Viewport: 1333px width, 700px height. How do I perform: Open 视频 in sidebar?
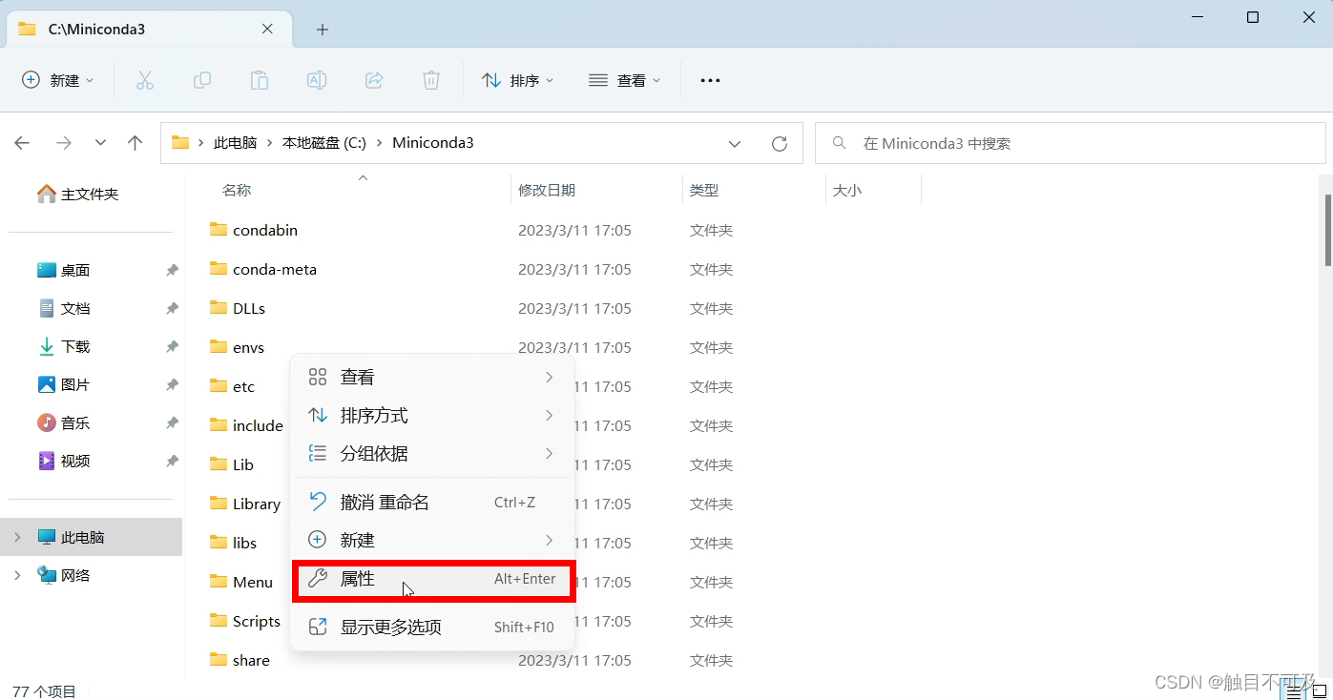coord(75,462)
